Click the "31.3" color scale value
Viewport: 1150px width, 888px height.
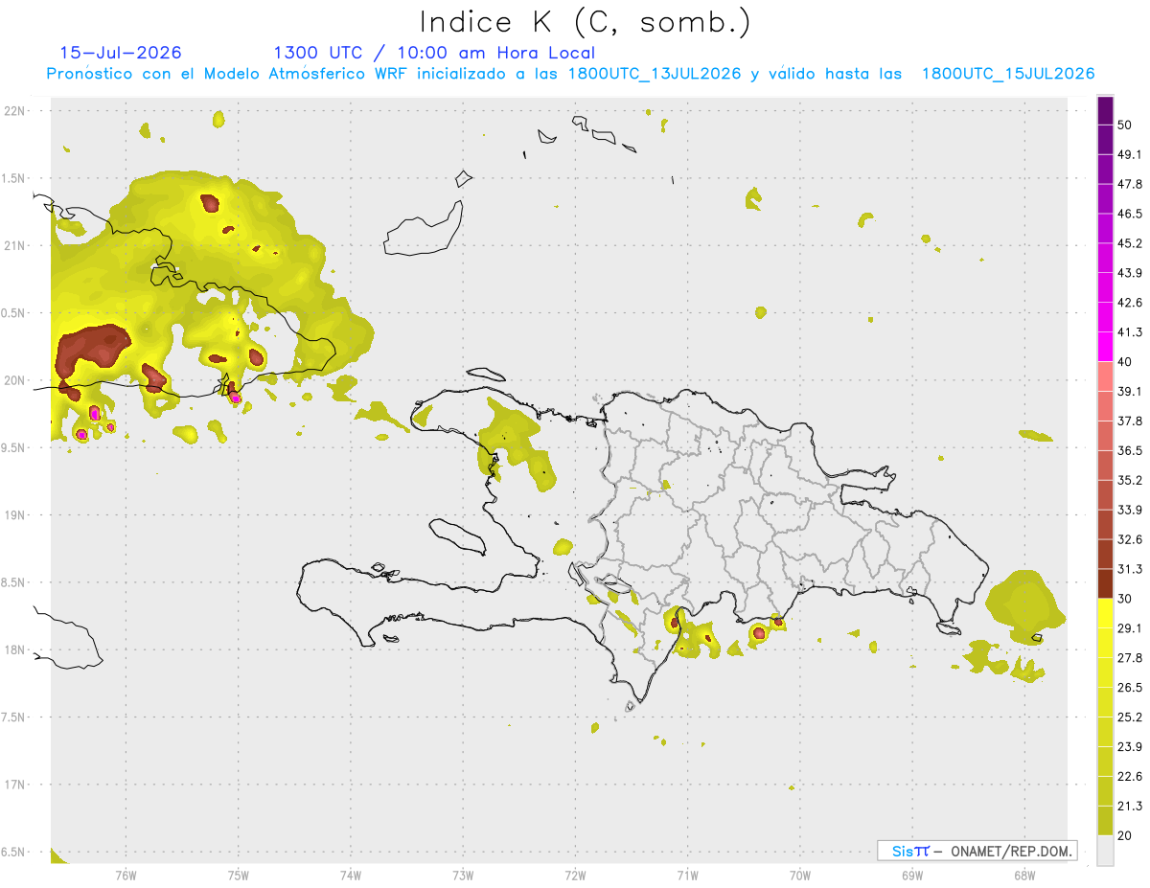(x=1130, y=569)
